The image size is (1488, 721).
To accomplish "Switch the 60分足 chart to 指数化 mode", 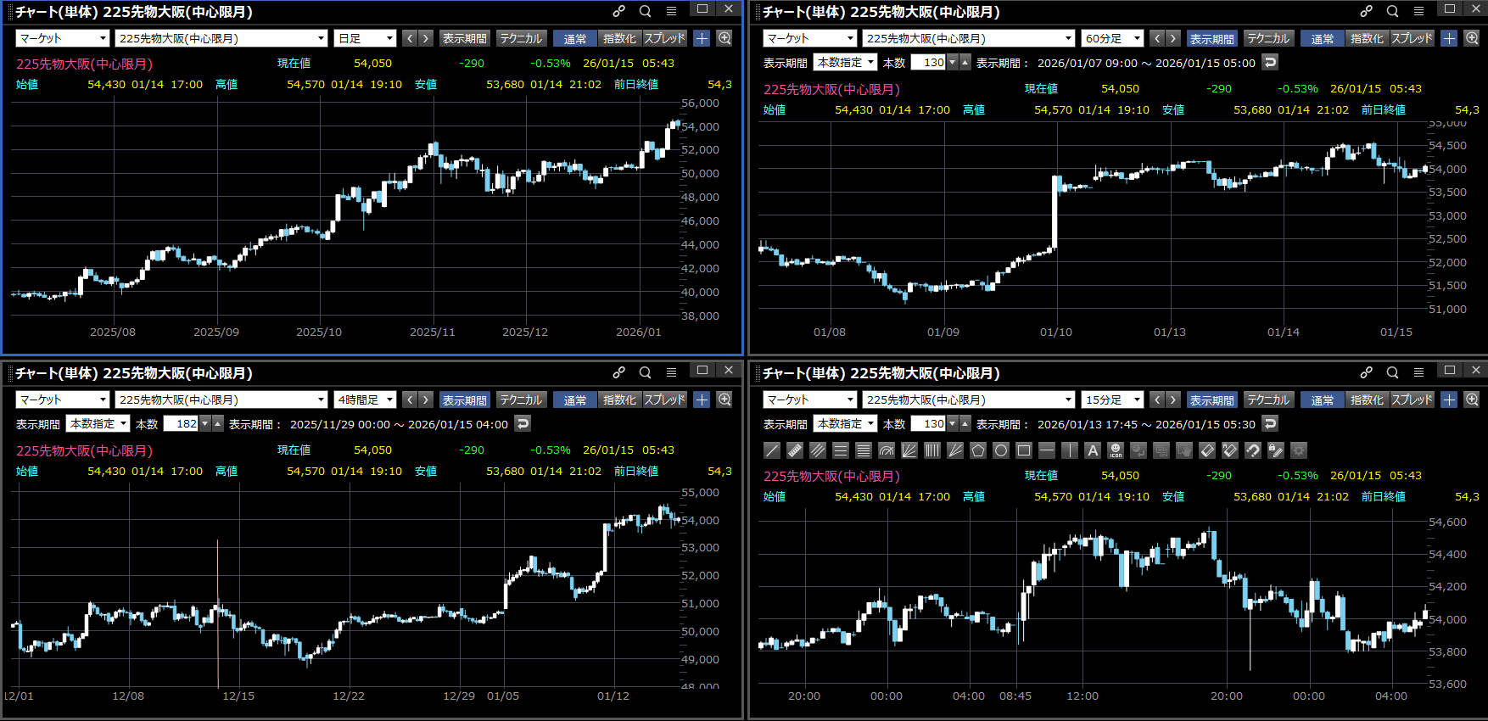I will point(1367,38).
